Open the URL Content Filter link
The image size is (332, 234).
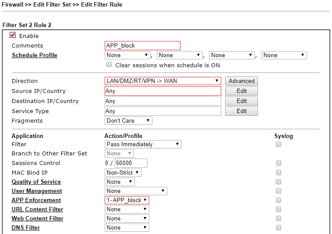coord(37,209)
